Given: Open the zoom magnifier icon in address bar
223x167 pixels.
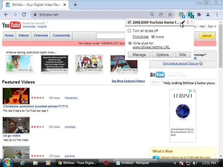Looking at the screenshot, I should coord(152,14).
